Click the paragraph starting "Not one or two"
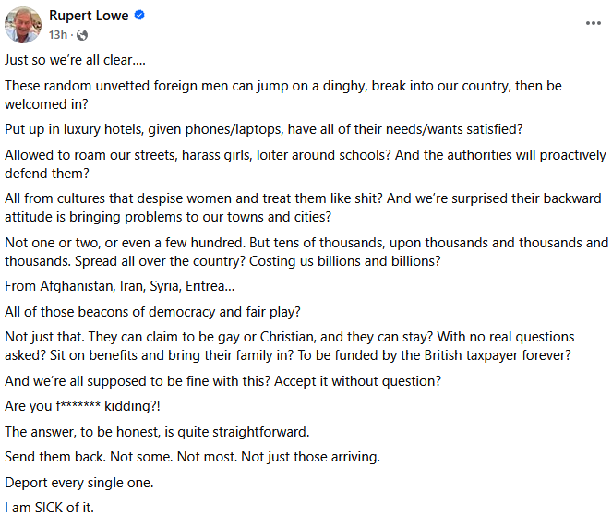 [306, 251]
